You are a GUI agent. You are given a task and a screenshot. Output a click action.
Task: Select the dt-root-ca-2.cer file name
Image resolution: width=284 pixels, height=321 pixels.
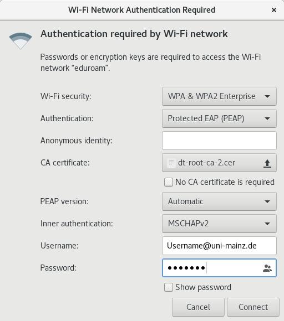click(206, 163)
